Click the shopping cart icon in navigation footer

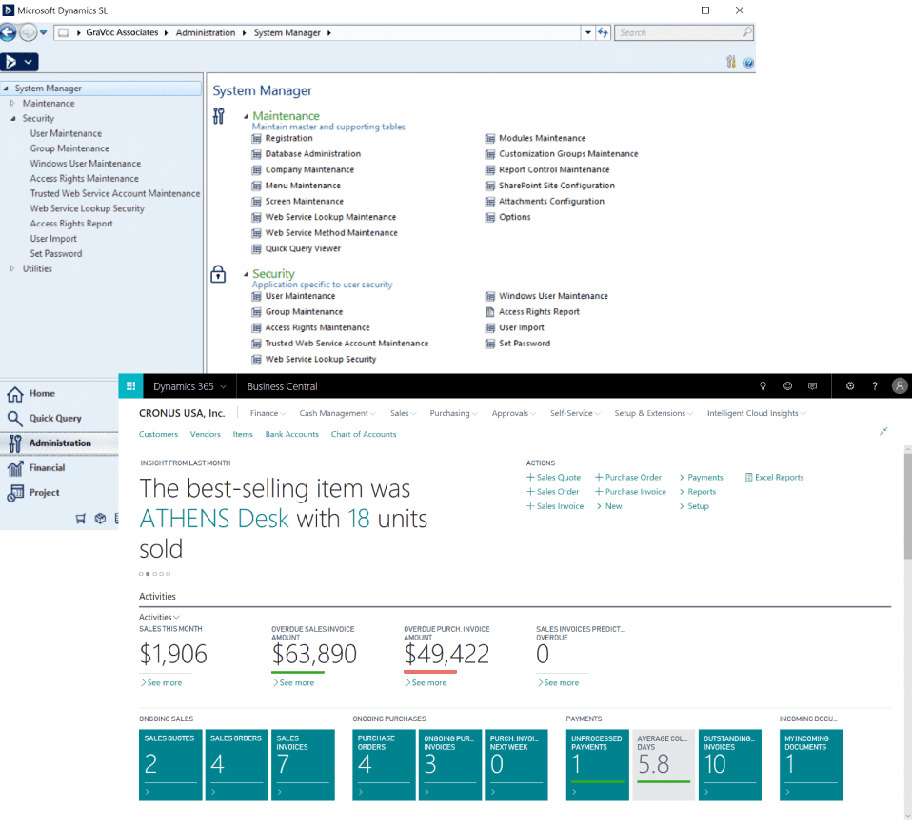pos(81,519)
